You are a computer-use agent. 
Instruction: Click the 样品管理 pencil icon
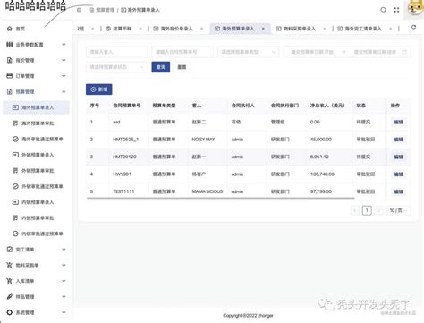pos(10,297)
